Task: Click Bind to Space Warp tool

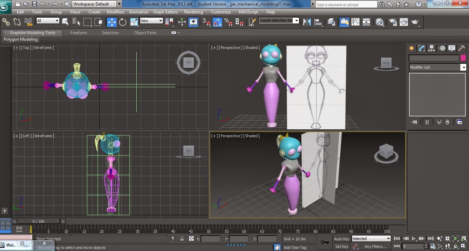Action: (x=29, y=22)
